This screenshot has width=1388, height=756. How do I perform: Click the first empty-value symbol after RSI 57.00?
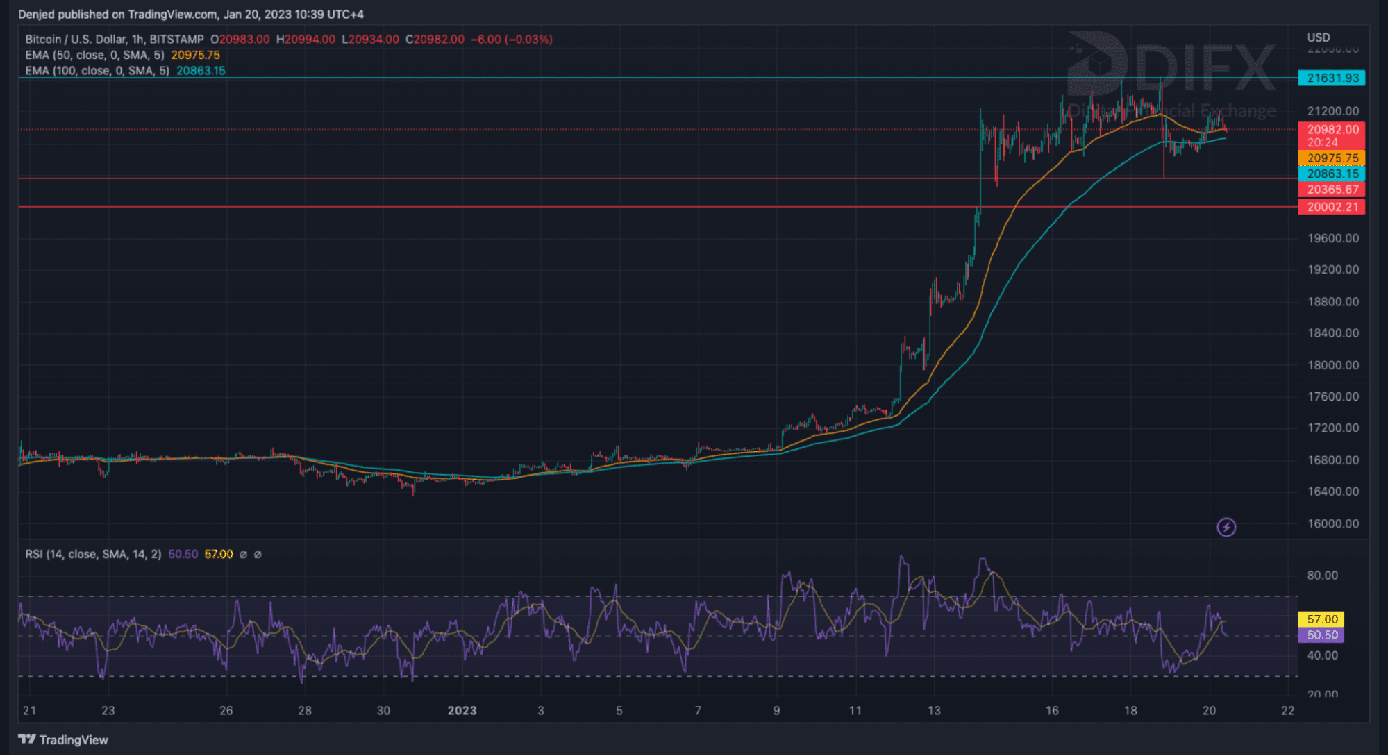pos(243,555)
